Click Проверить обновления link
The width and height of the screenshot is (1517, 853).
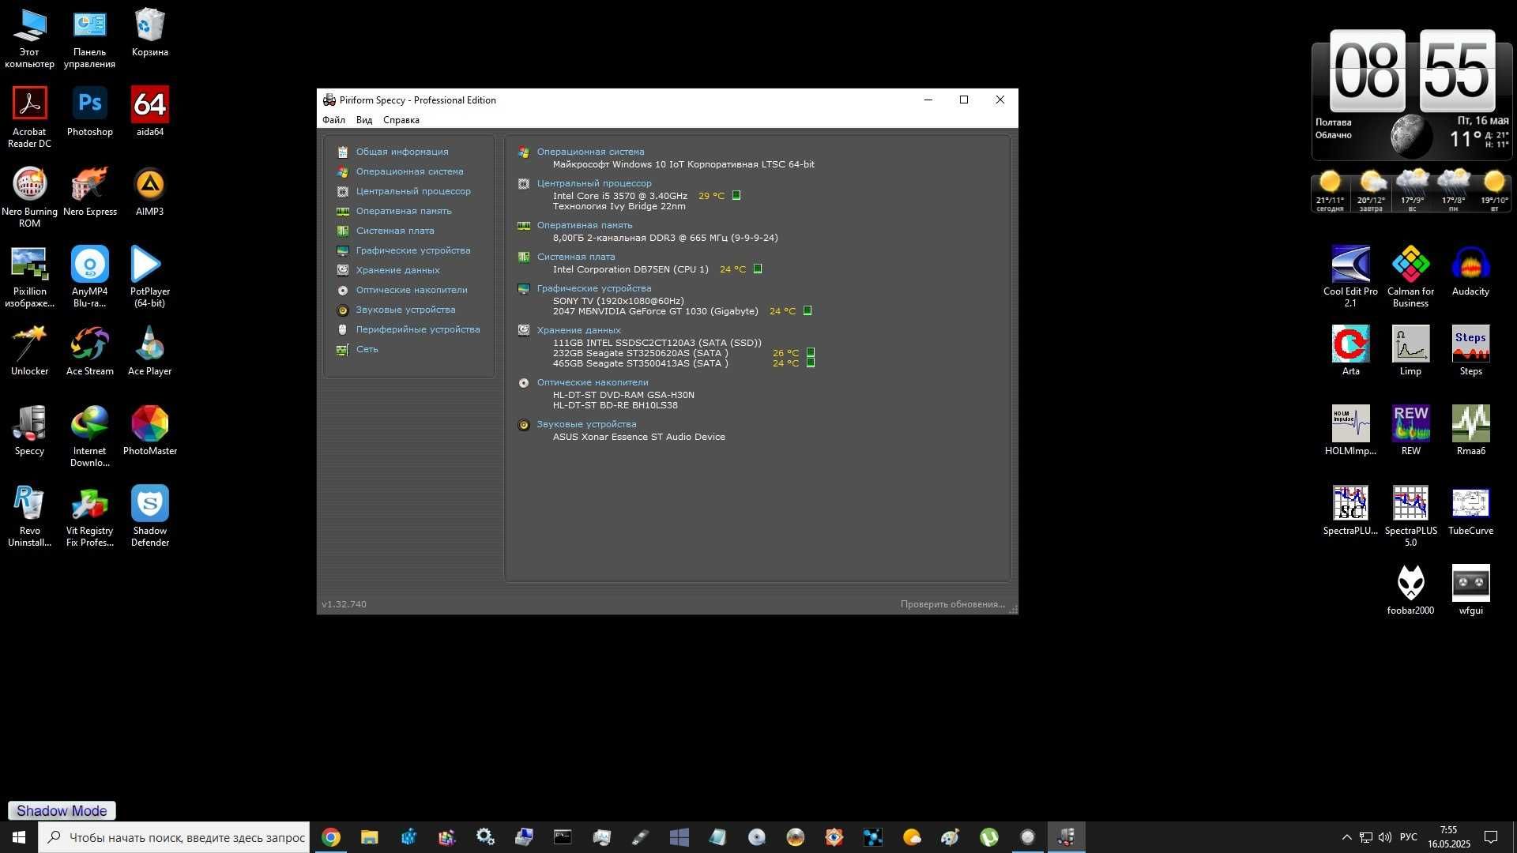(x=952, y=604)
